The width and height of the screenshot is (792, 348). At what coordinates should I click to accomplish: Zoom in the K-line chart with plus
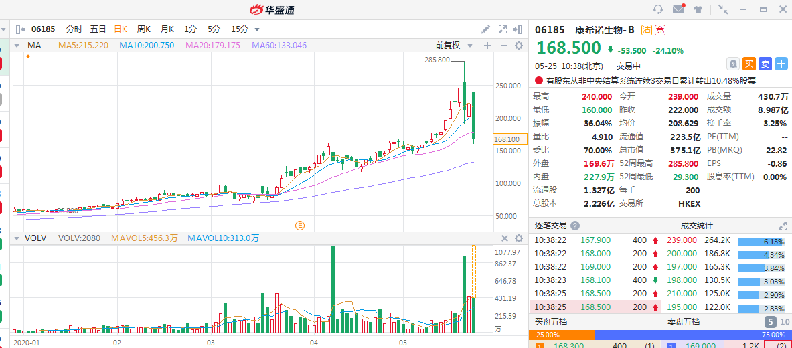(487, 46)
